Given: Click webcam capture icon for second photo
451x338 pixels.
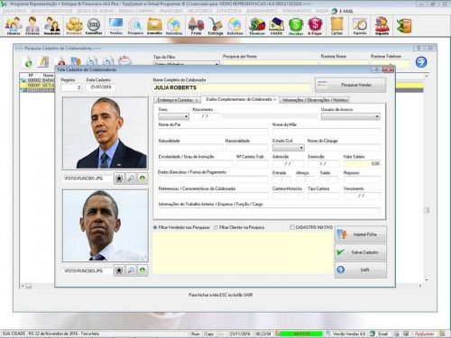Looking at the screenshot, I should tap(119, 270).
